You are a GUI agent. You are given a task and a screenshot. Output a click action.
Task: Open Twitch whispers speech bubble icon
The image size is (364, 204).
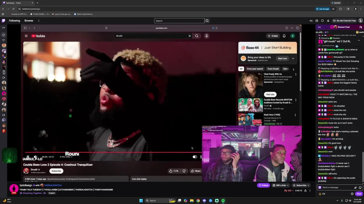tap(322, 21)
